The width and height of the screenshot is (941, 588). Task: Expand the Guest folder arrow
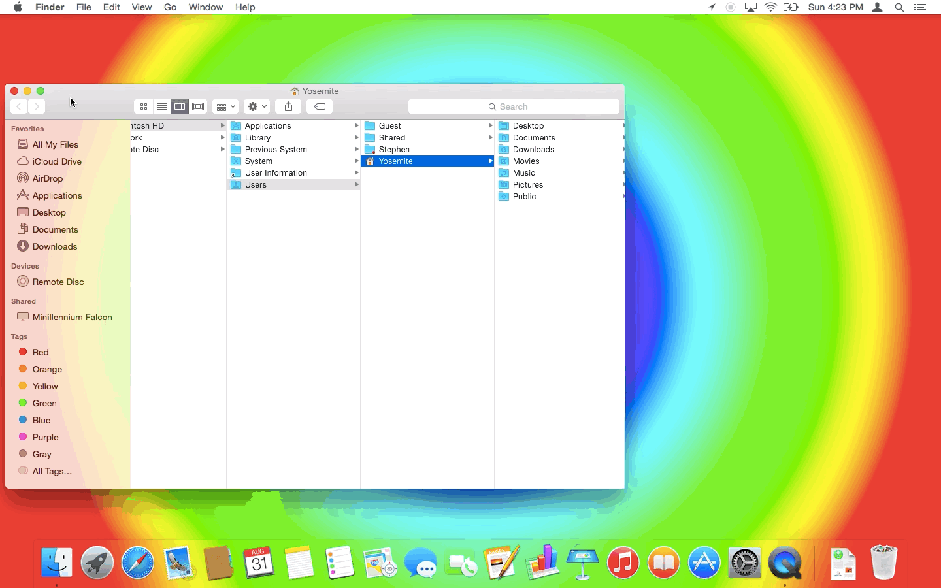coord(490,125)
